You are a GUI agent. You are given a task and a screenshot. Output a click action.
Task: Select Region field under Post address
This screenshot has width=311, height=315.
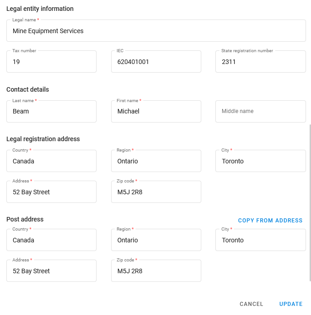(x=156, y=240)
